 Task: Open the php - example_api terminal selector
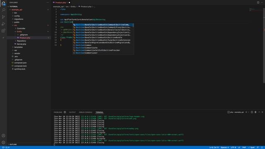pyautogui.click(x=236, y=112)
